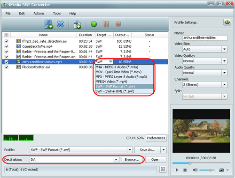Start conversion with the green button

(x=94, y=24)
